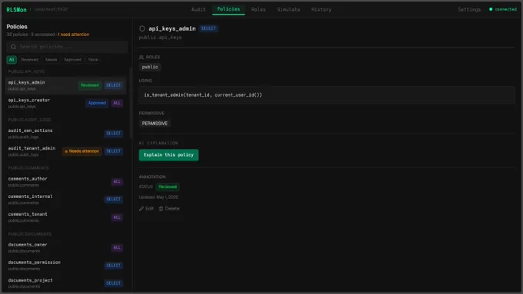Select the api_keys_creator policy
This screenshot has height=294, width=523.
click(66, 103)
